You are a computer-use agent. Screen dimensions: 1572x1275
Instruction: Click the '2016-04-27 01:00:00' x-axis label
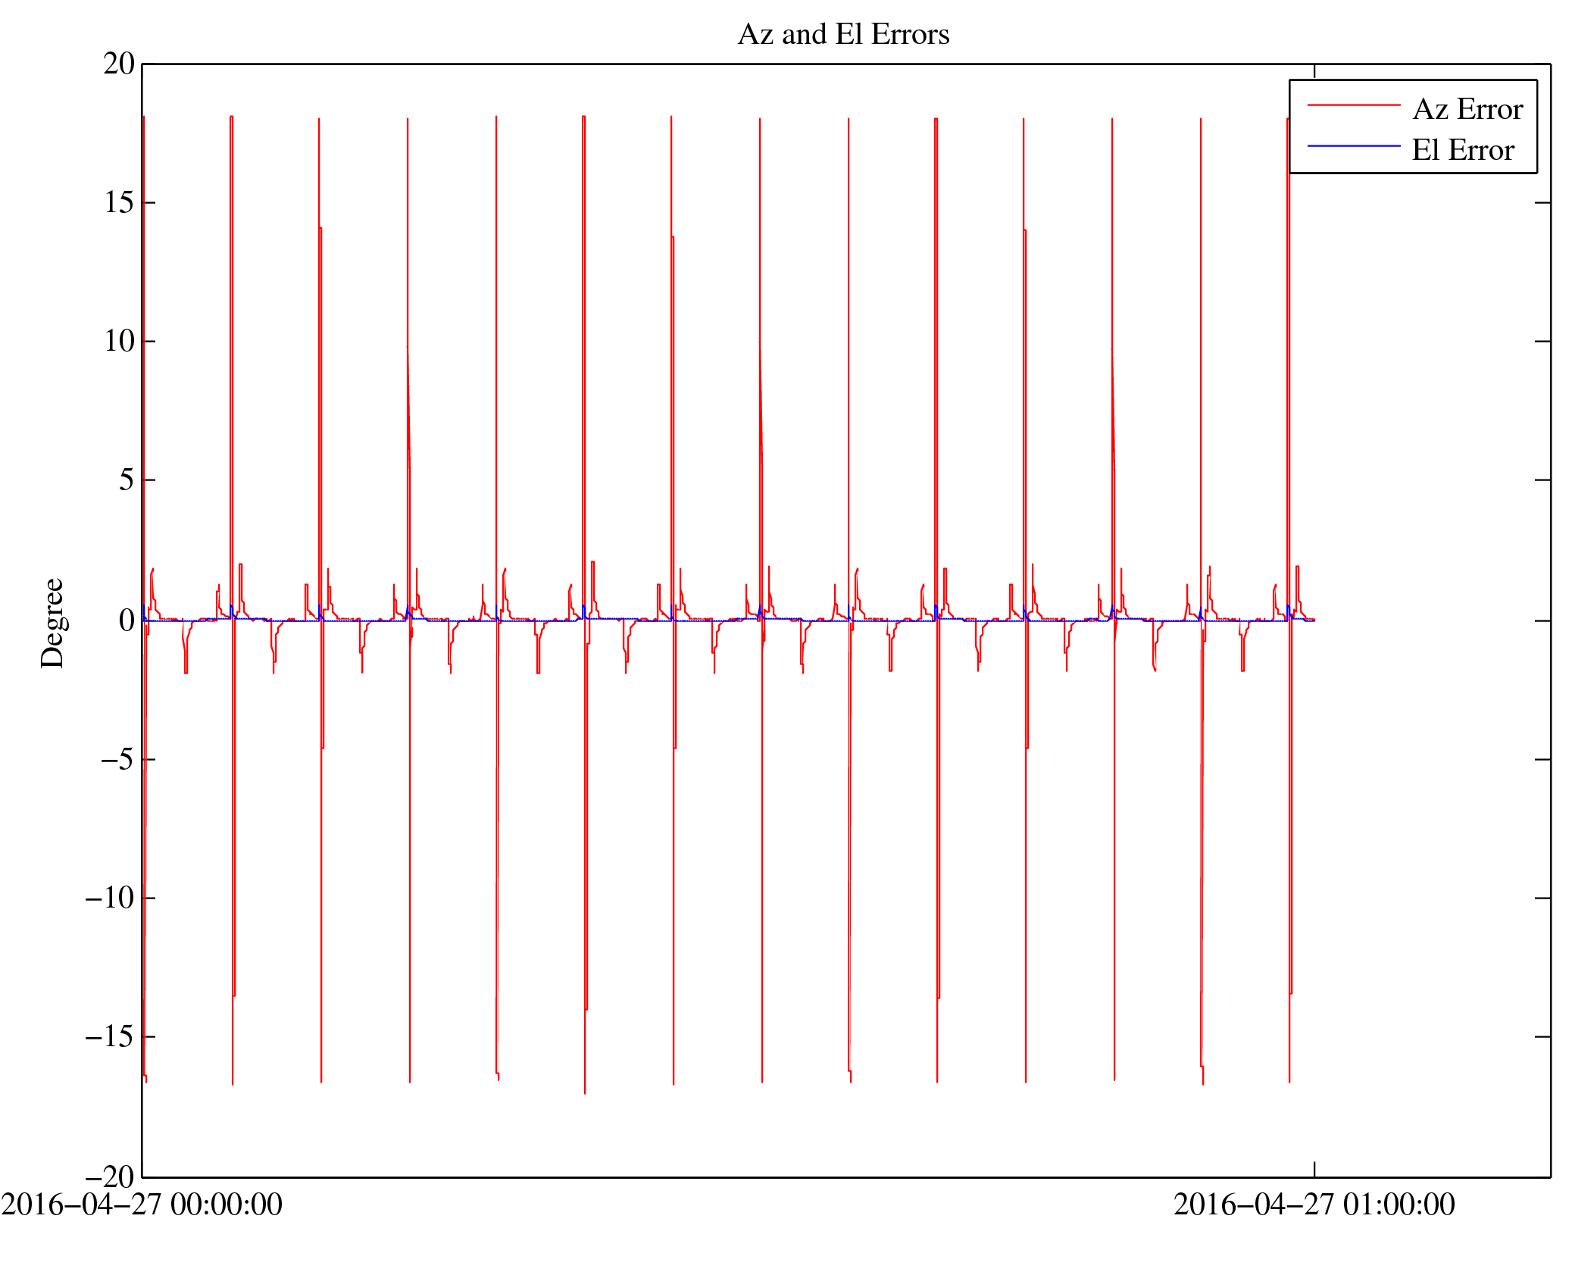(x=1314, y=1205)
